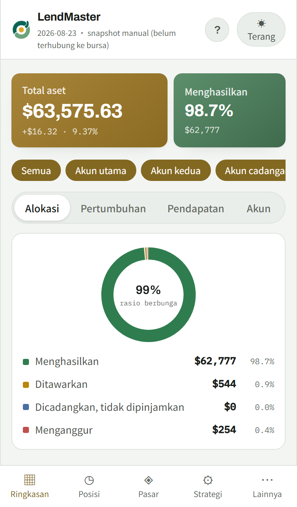Click the 0.4% legend percentage
This screenshot has height=507, width=297.
click(265, 430)
